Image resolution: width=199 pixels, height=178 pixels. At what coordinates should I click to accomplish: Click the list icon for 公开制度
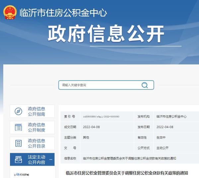pyautogui.click(x=18, y=127)
